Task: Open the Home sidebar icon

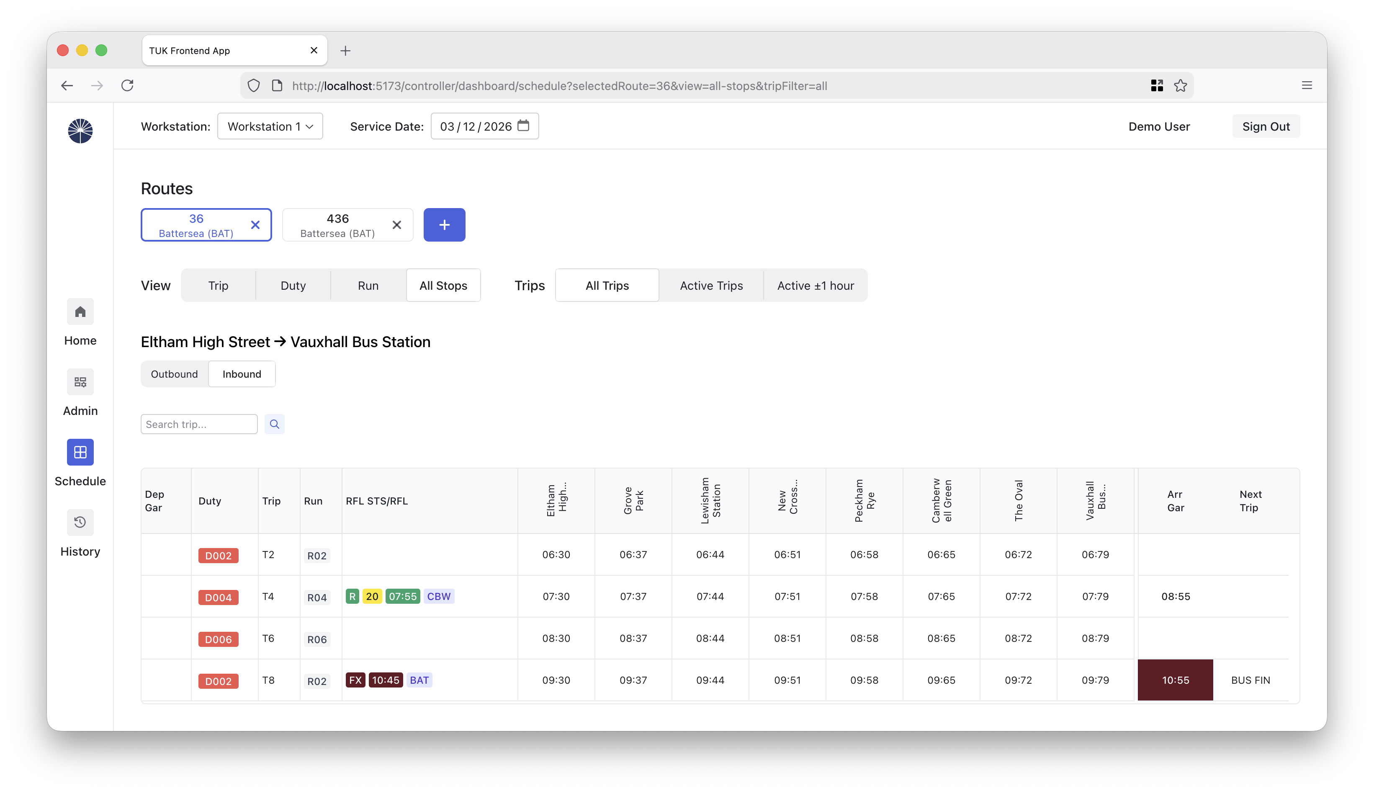Action: (x=80, y=312)
